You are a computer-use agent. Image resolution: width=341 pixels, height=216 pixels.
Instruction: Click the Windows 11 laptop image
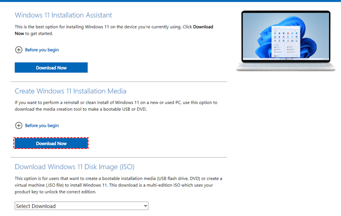tap(286, 41)
